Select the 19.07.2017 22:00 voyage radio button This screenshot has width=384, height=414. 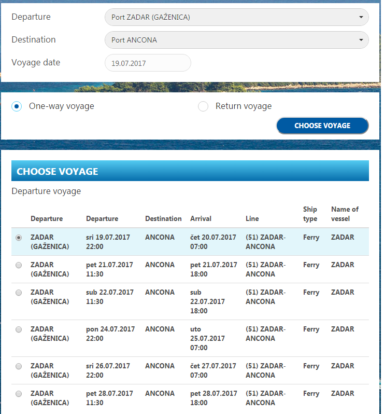click(19, 238)
